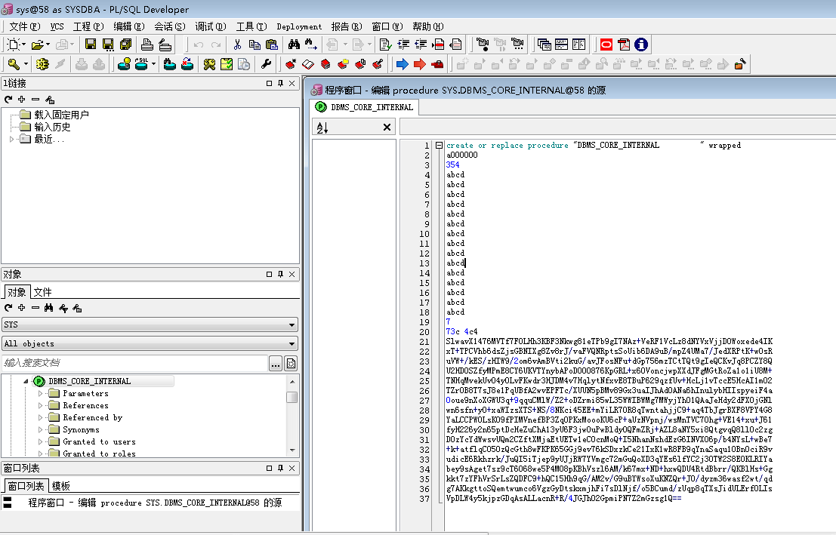Open the Deployment menu
Viewport: 836px width, 535px height.
(299, 26)
